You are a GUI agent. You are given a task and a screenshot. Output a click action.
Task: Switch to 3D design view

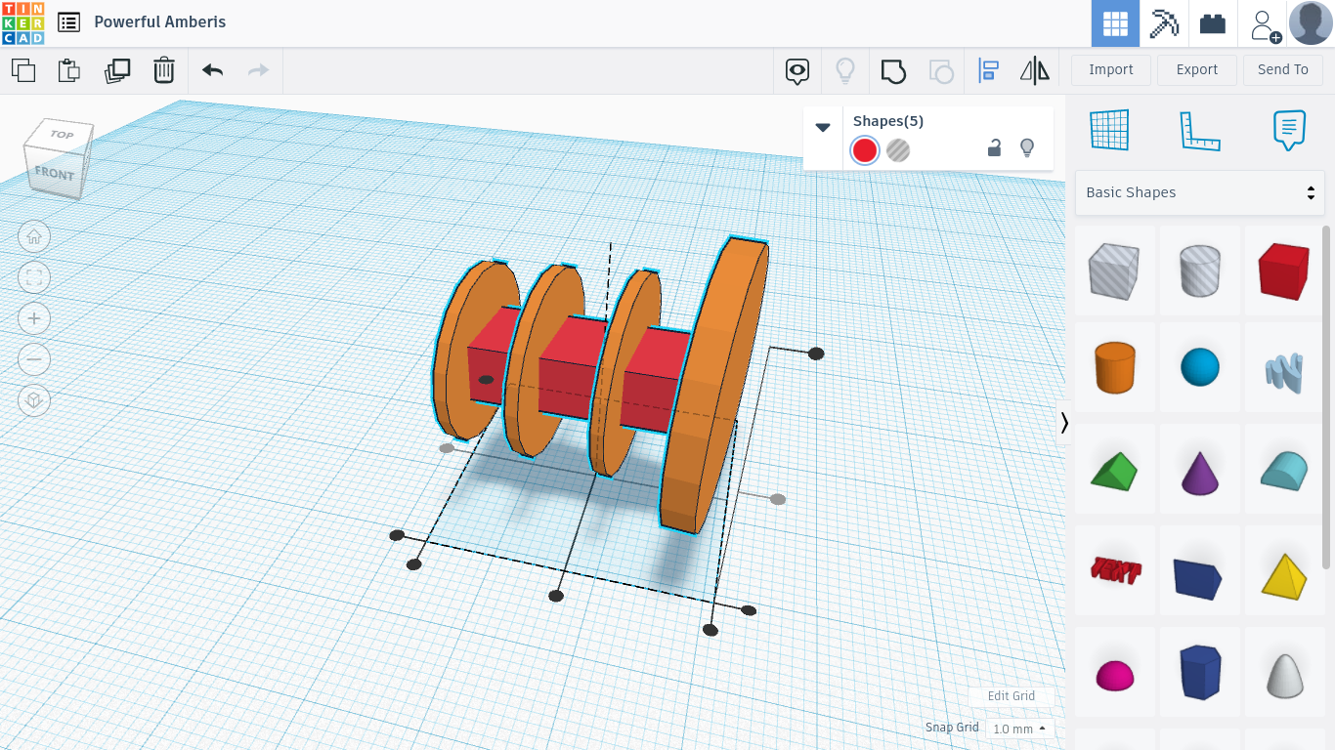(x=1115, y=23)
